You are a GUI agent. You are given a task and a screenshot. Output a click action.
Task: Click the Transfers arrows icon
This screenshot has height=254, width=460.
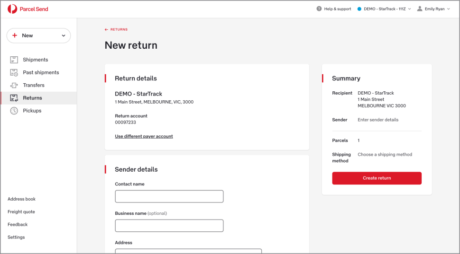(14, 85)
